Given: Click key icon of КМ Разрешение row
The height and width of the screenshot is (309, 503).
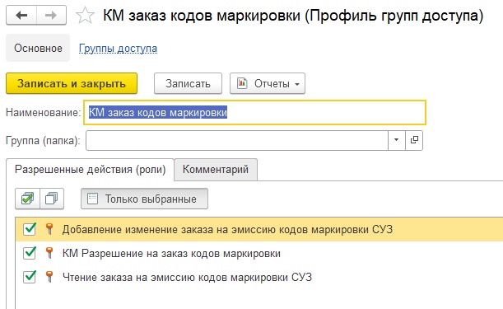Looking at the screenshot, I should tap(49, 253).
